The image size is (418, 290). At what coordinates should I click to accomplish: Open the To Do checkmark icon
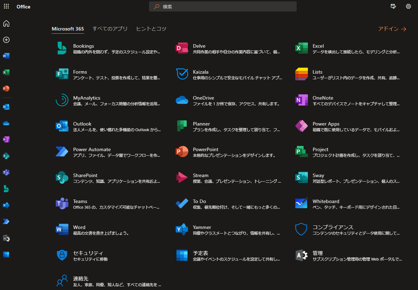pyautogui.click(x=182, y=203)
